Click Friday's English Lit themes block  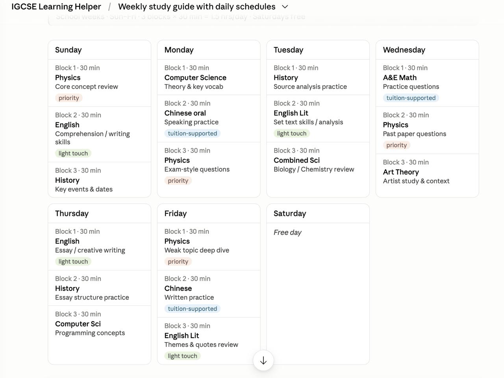pyautogui.click(x=209, y=341)
